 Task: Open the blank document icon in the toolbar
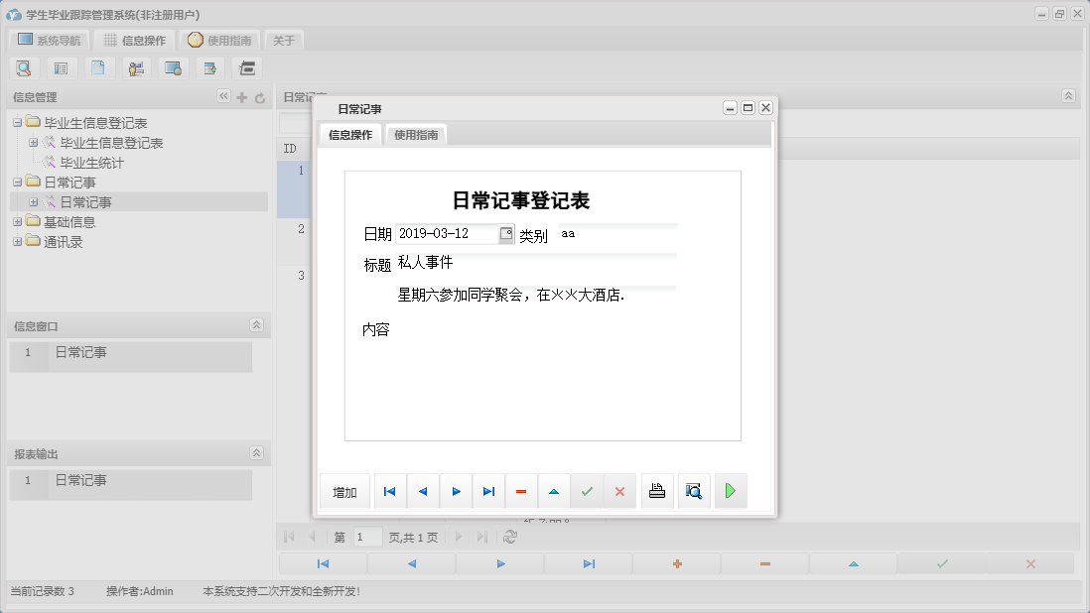coord(98,67)
